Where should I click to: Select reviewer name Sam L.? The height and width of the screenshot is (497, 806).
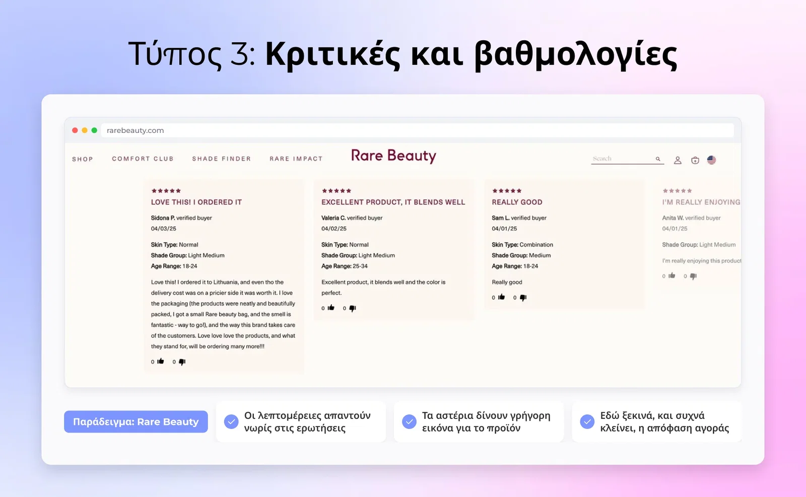[x=501, y=218]
